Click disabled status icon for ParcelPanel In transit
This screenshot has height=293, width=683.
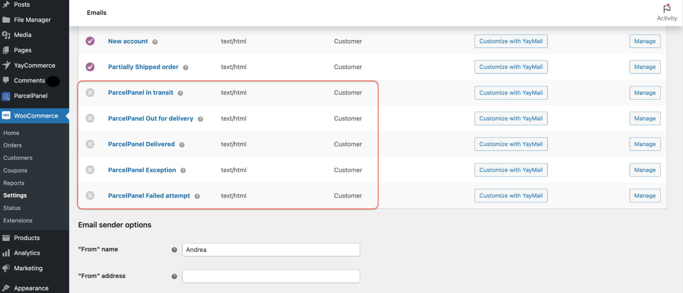click(90, 92)
